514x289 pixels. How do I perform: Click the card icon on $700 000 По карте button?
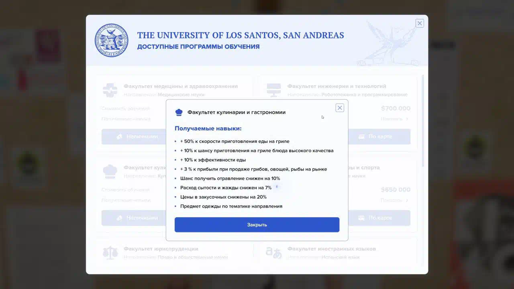[x=361, y=136]
